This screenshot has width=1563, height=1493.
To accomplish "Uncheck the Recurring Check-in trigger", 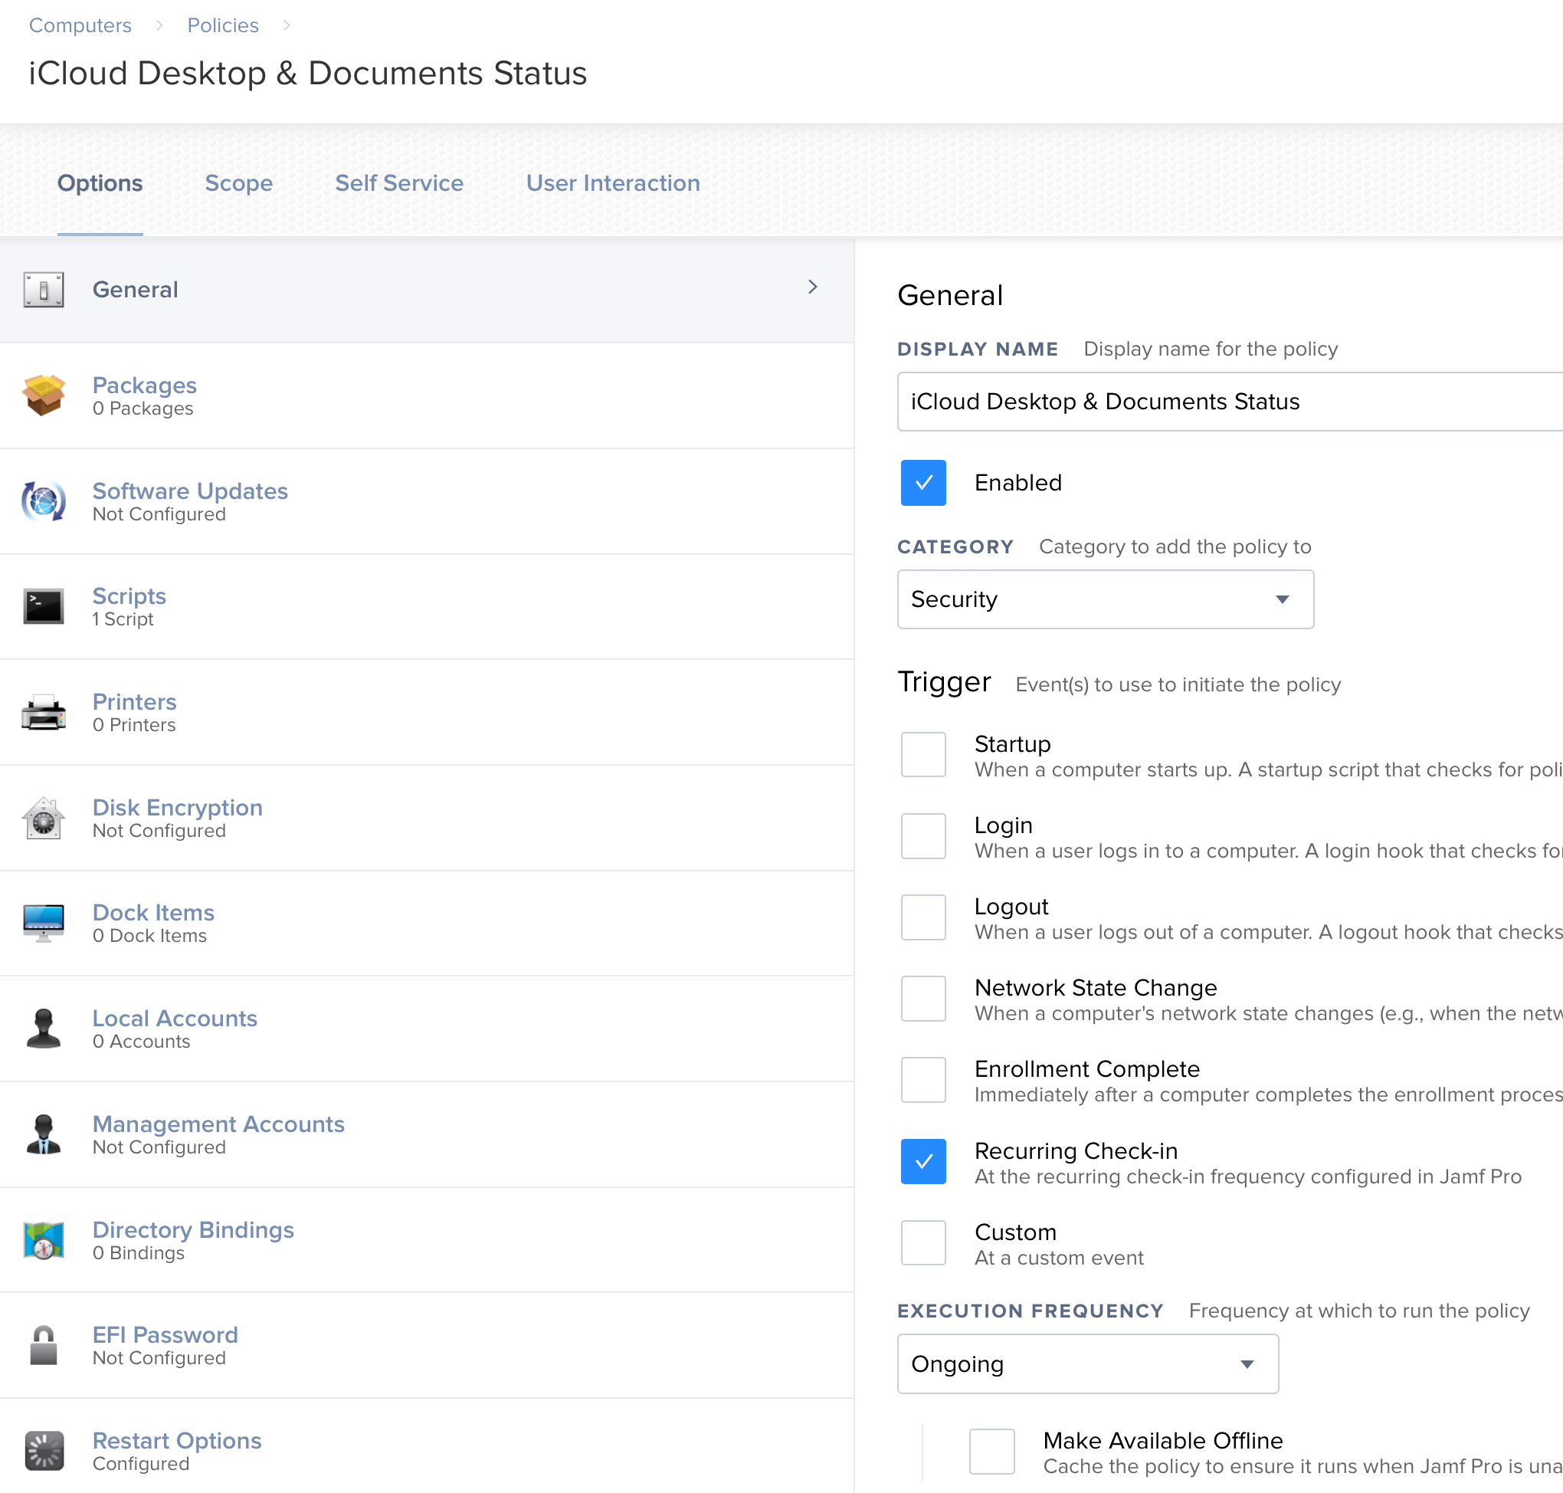I will [x=923, y=1162].
